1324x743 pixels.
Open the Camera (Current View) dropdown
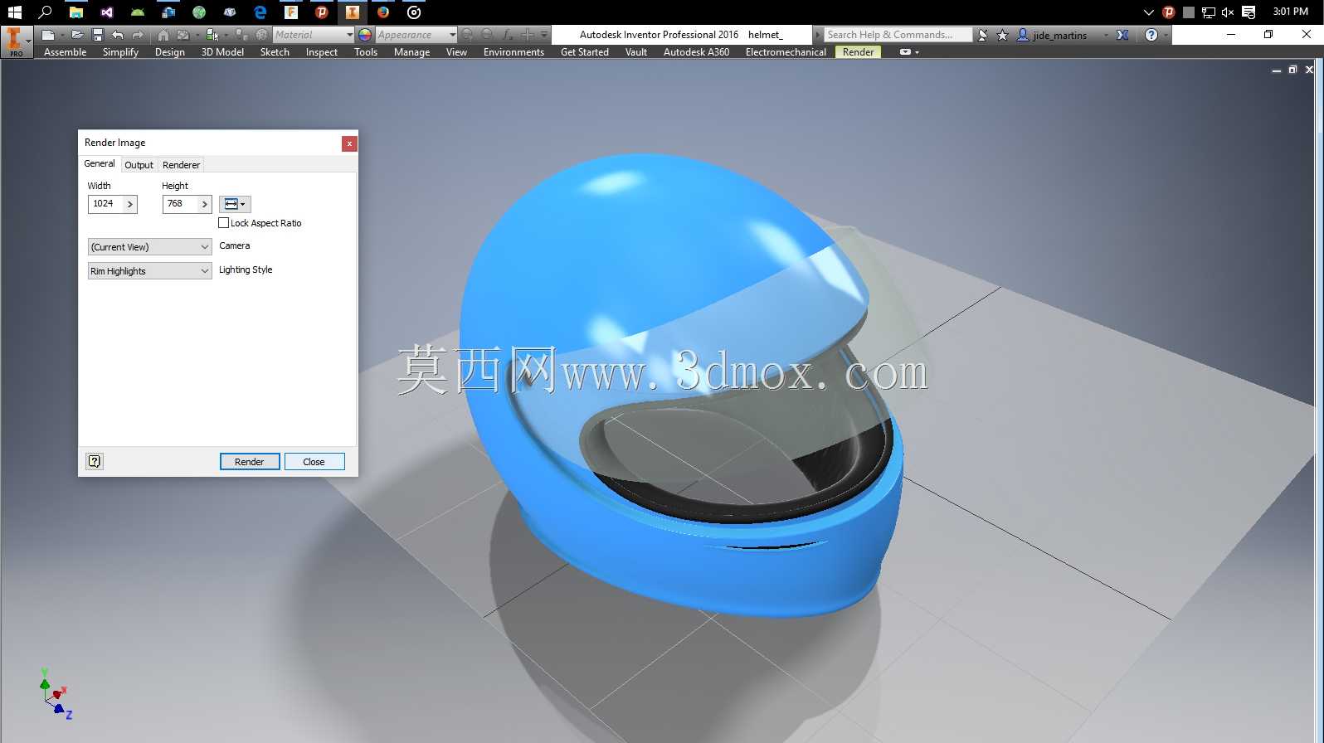coord(150,247)
